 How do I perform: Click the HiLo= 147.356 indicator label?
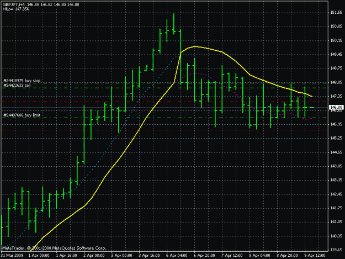click(16, 9)
